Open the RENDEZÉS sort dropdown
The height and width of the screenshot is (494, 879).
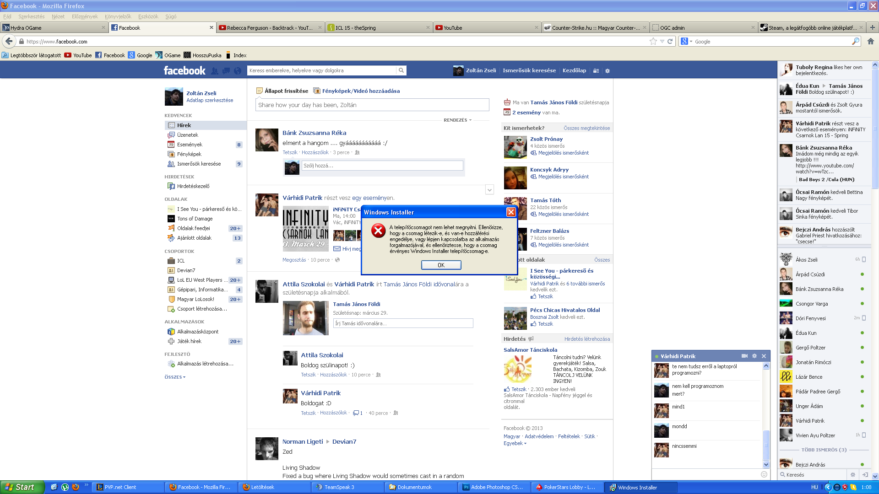[457, 120]
